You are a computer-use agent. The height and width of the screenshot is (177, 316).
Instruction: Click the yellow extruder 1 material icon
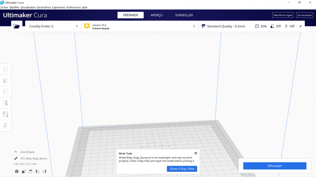tap(87, 26)
